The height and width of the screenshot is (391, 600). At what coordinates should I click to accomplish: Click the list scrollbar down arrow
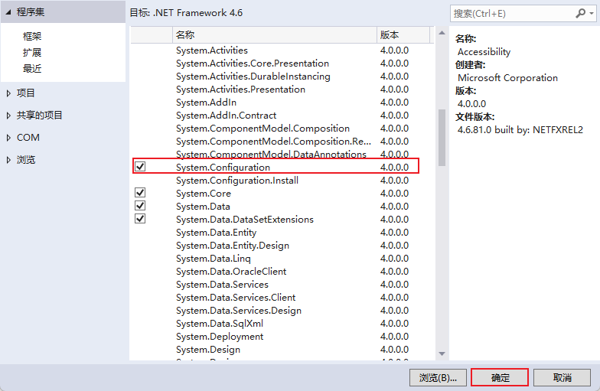point(442,354)
